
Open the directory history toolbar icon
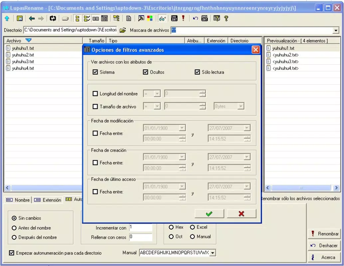pos(20,18)
